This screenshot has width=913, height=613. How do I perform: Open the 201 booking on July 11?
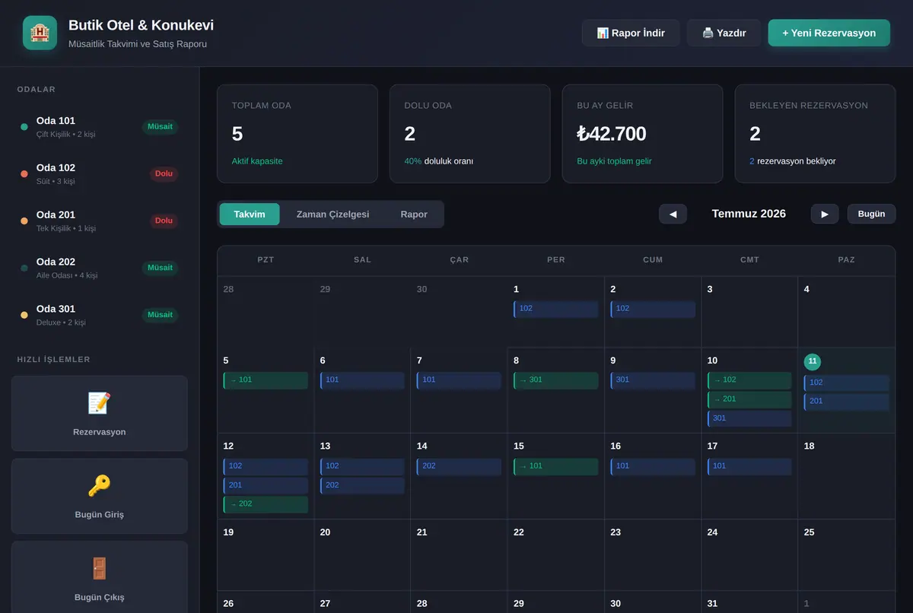[847, 402]
